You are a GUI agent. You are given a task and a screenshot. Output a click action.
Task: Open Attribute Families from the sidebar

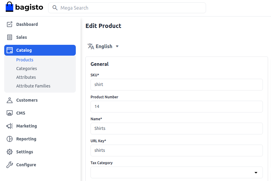[33, 86]
